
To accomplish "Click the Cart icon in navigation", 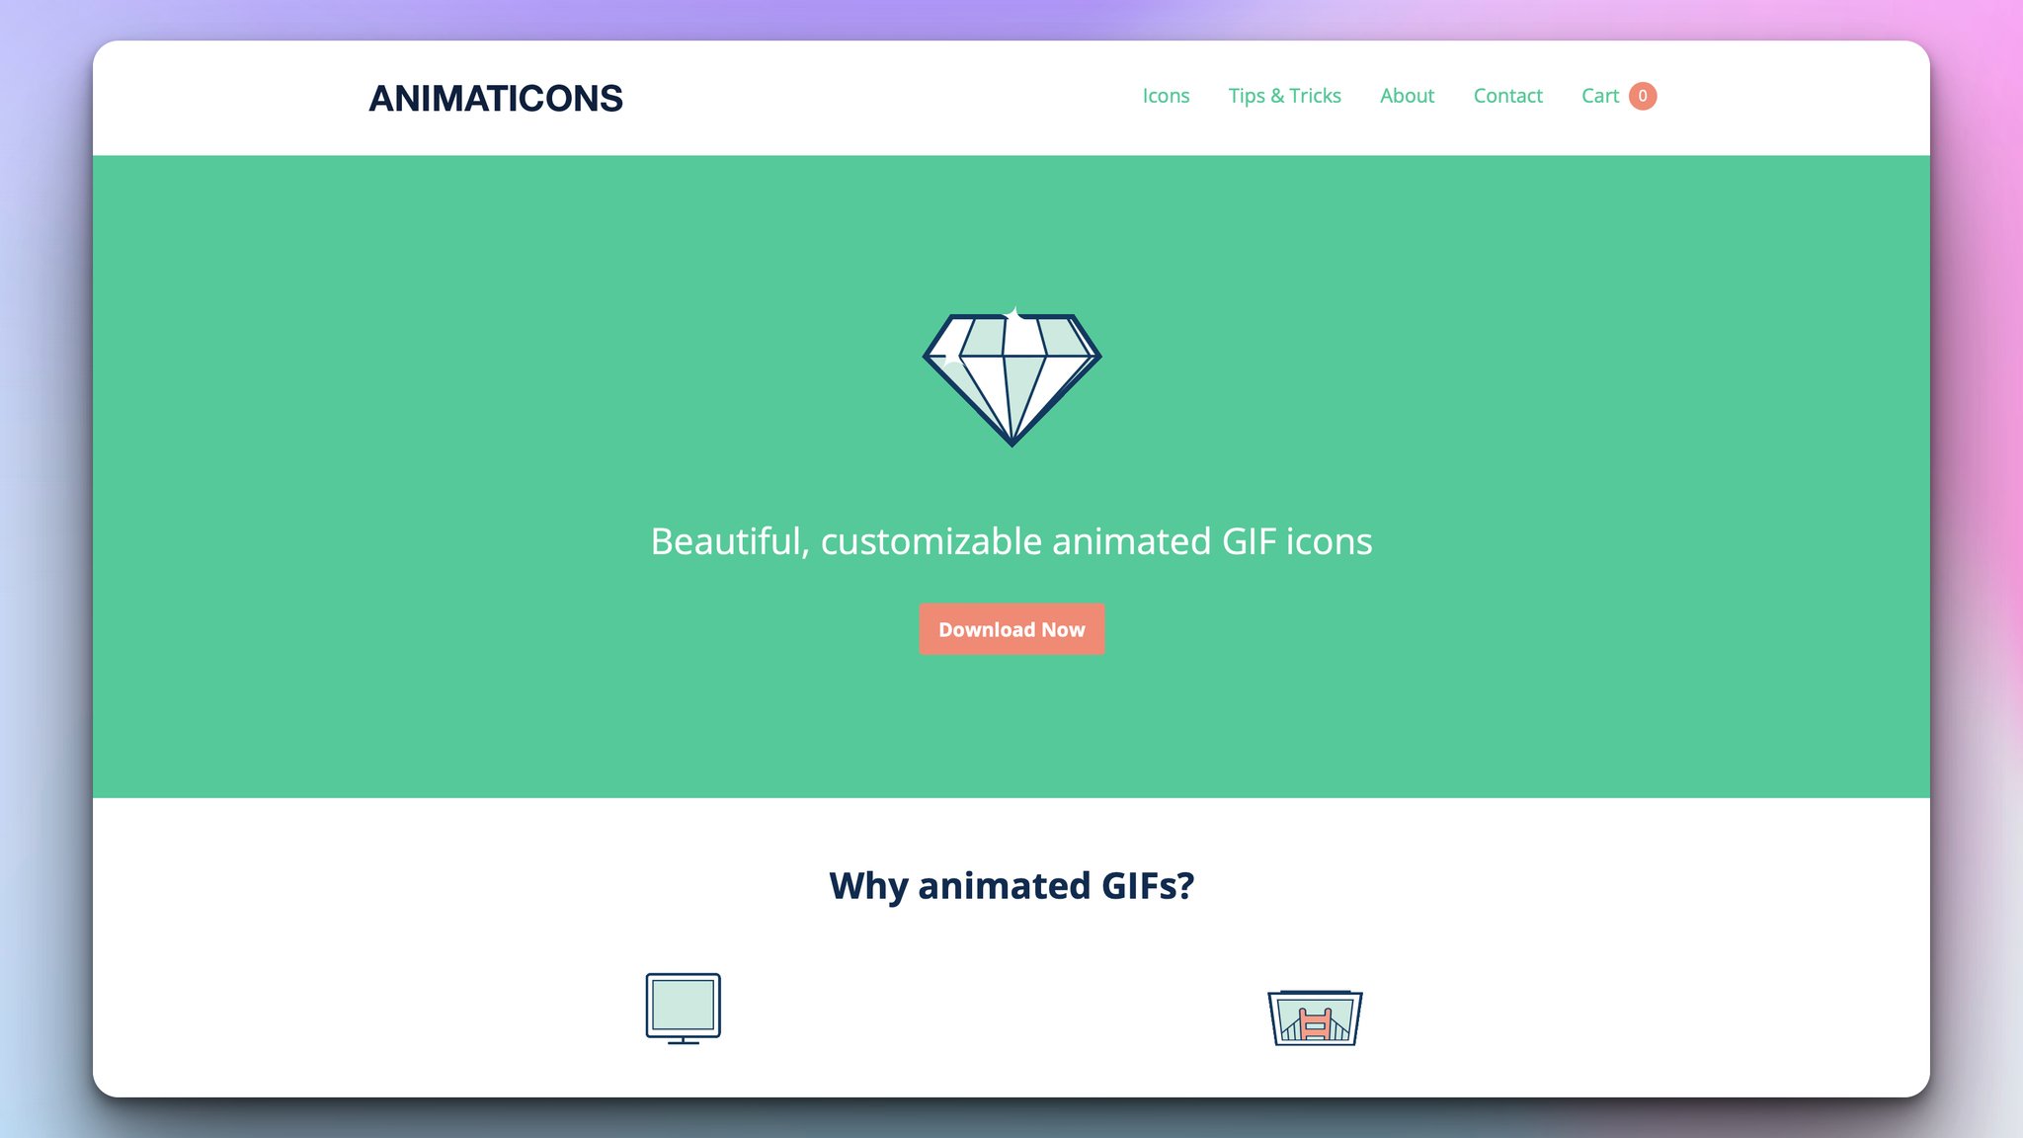I will point(1617,95).
